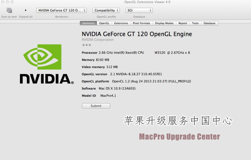Click the Video memory value 512 MB
Viewport: 251px width, 160px height.
[112, 67]
